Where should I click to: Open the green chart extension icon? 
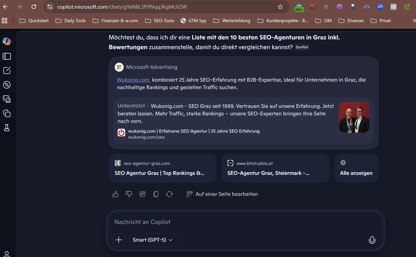point(407,7)
